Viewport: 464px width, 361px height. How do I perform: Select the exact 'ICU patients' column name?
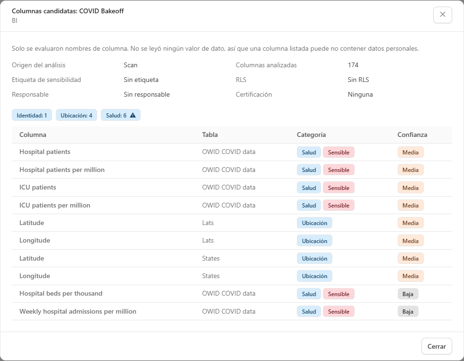pyautogui.click(x=37, y=188)
